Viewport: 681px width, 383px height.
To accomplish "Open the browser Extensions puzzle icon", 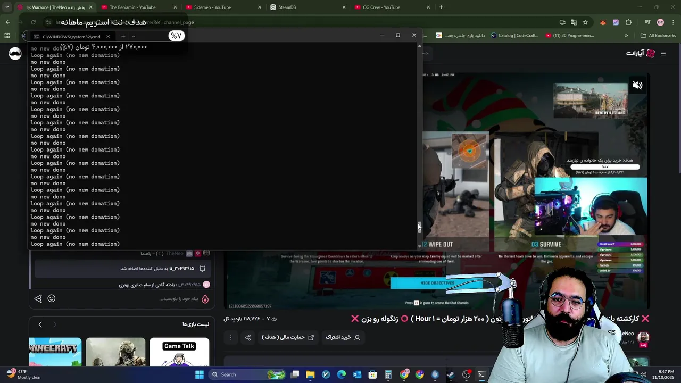I will tap(628, 22).
